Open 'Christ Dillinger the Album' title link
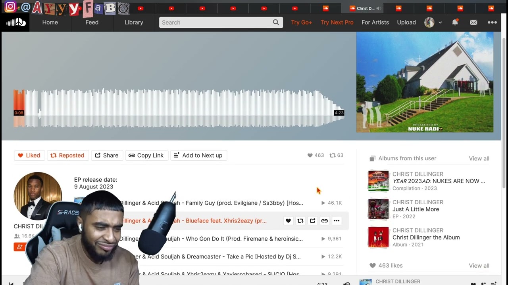Viewport: 508px width, 285px height. [x=426, y=237]
